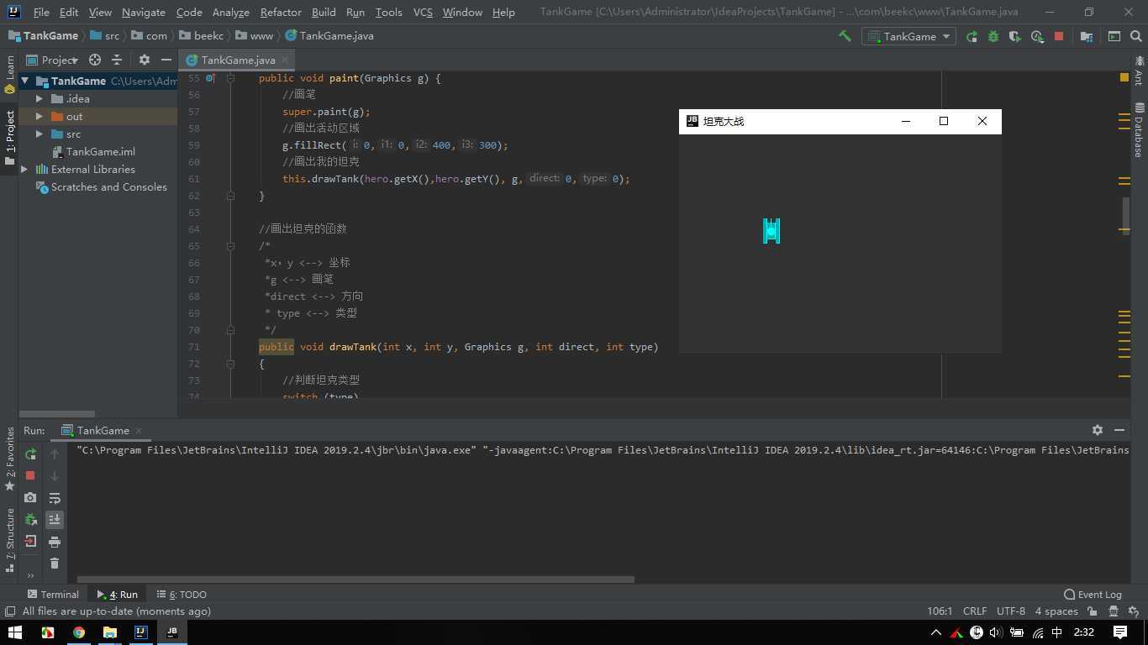Open File Explorer from the taskbar
The width and height of the screenshot is (1148, 645).
click(109, 632)
